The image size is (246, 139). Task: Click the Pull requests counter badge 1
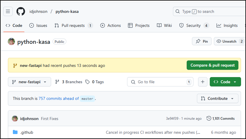coord(90,26)
